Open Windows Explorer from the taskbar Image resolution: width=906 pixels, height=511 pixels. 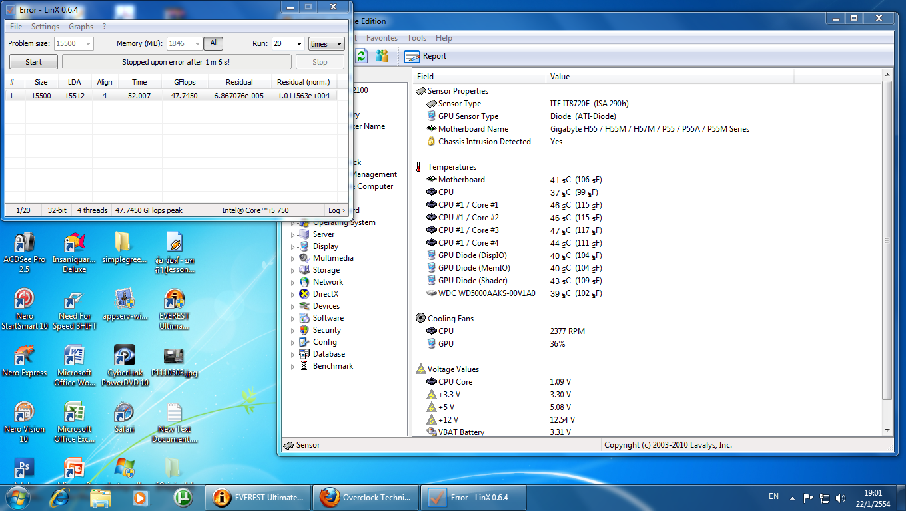(101, 497)
